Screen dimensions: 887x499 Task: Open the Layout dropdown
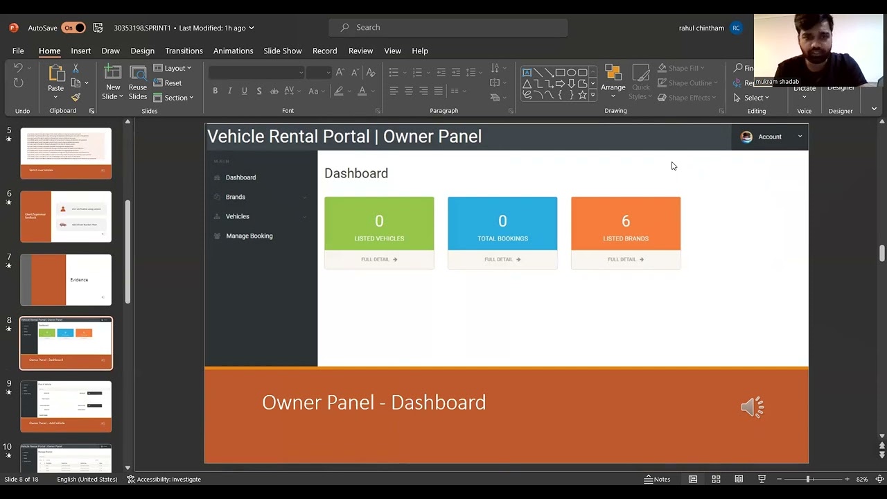tap(173, 68)
